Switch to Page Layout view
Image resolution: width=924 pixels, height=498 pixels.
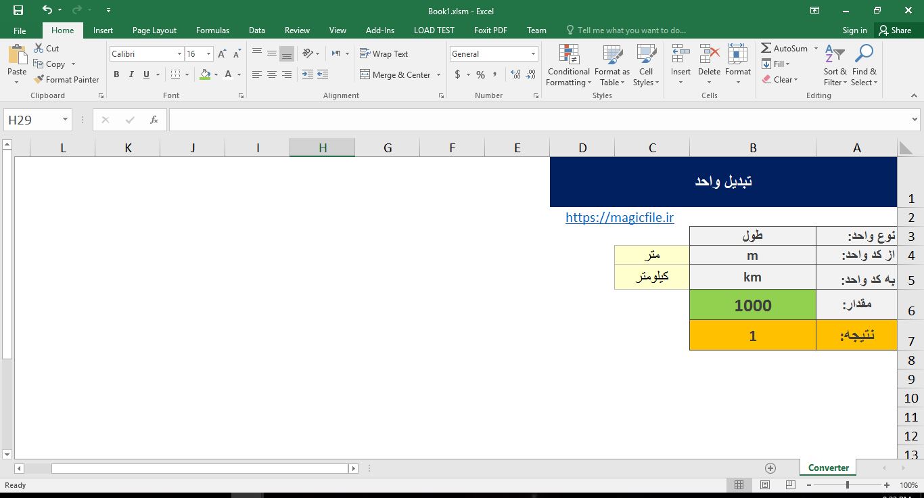[x=764, y=485]
